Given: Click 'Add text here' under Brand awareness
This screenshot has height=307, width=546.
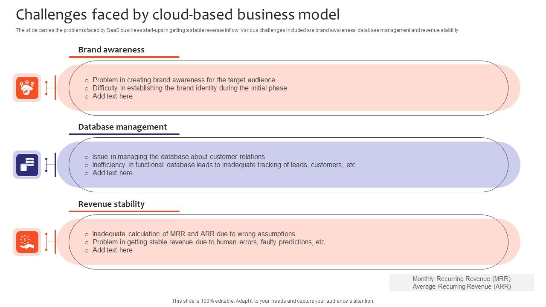Looking at the screenshot, I should coord(112,96).
